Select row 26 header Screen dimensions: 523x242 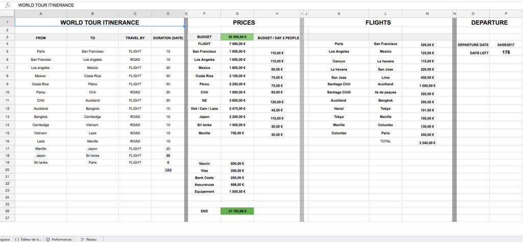point(7,211)
